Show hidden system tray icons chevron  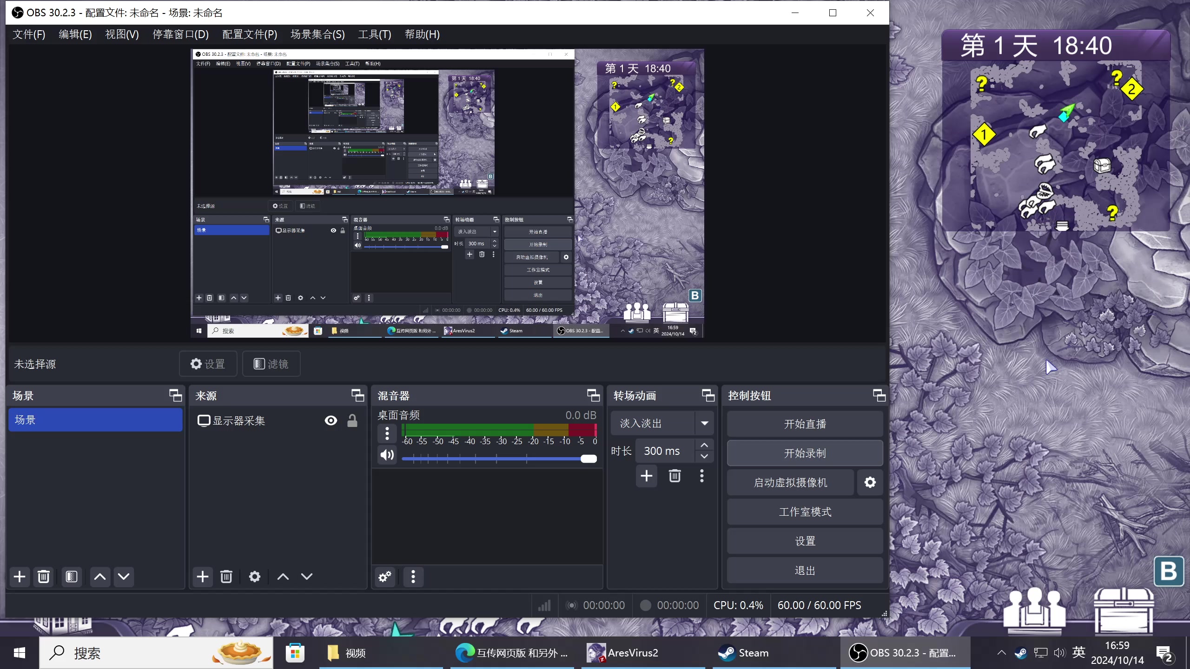coord(1002,653)
